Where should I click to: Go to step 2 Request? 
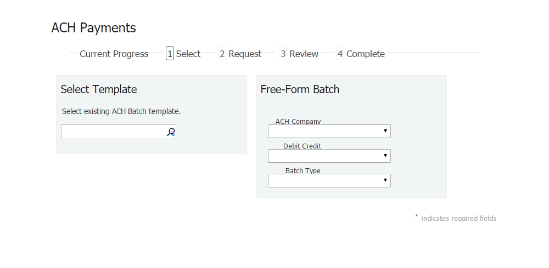click(x=240, y=54)
